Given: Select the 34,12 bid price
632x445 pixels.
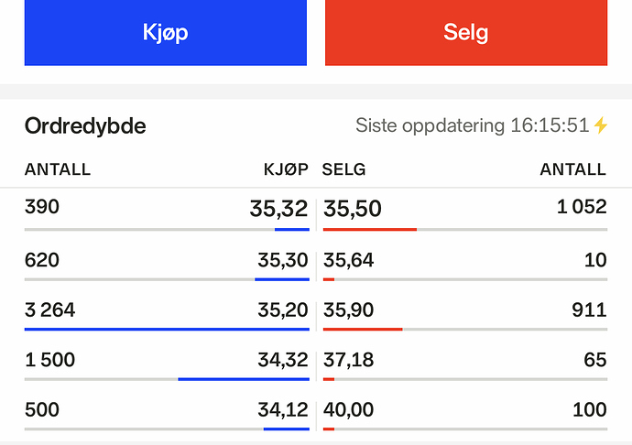Looking at the screenshot, I should pyautogui.click(x=283, y=409).
